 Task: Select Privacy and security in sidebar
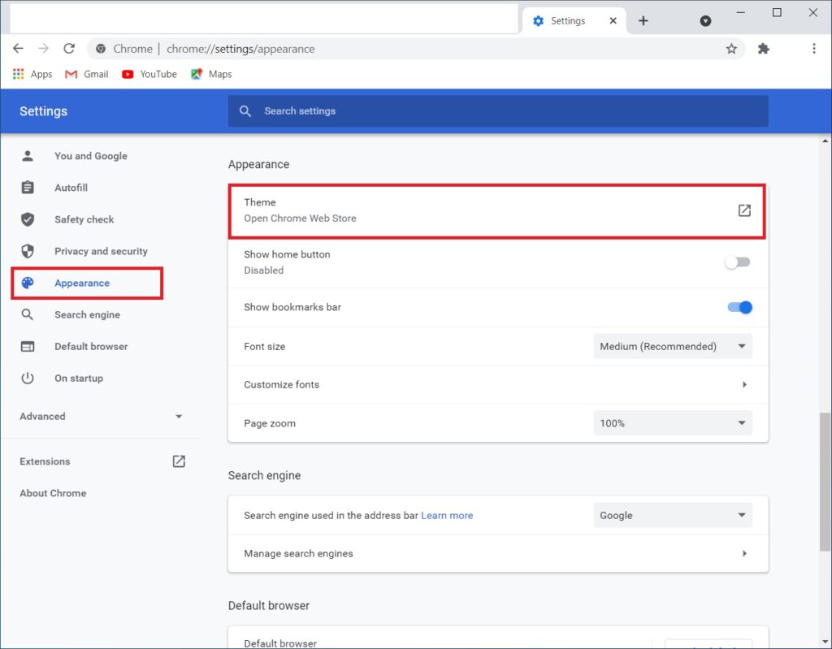click(101, 251)
